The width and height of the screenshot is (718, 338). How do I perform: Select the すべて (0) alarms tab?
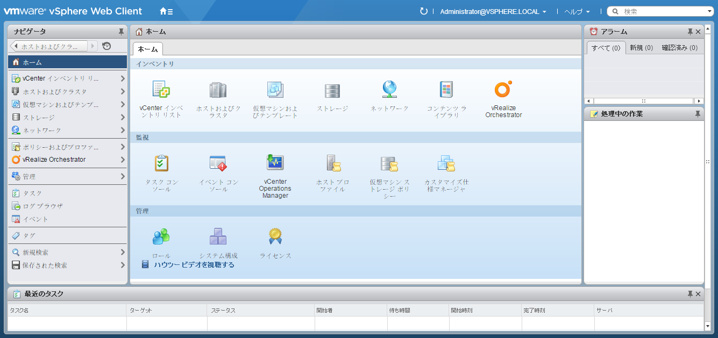click(606, 48)
